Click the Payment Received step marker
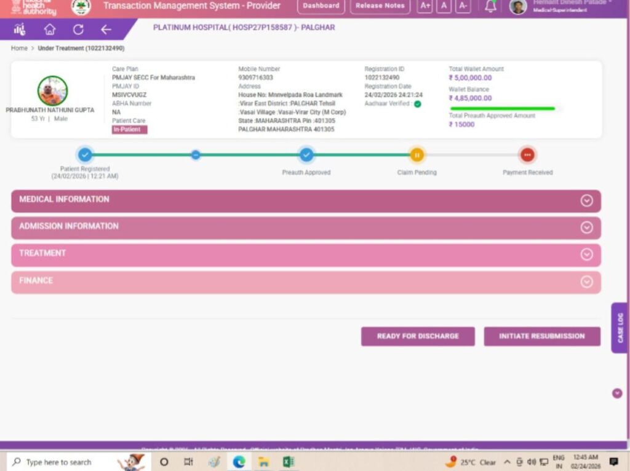This screenshot has height=471, width=630. pos(527,155)
